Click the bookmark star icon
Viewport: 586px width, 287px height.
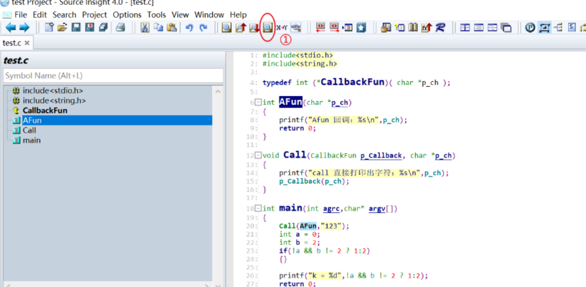361,28
